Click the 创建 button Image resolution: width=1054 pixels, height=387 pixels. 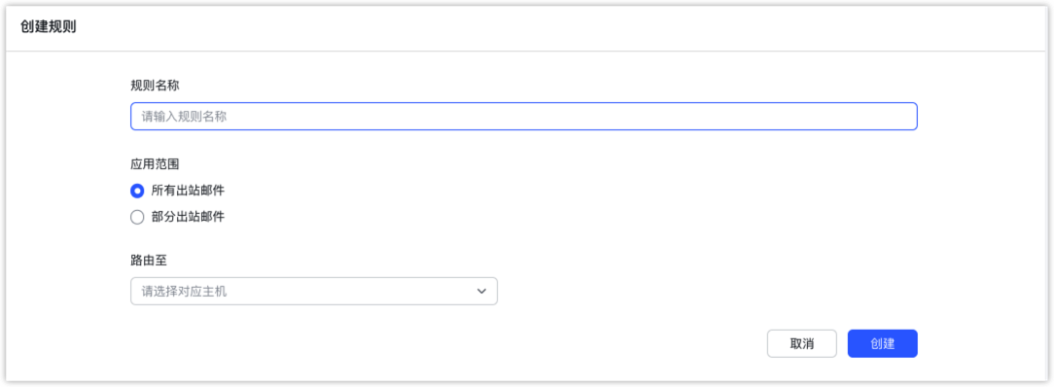[x=883, y=343]
